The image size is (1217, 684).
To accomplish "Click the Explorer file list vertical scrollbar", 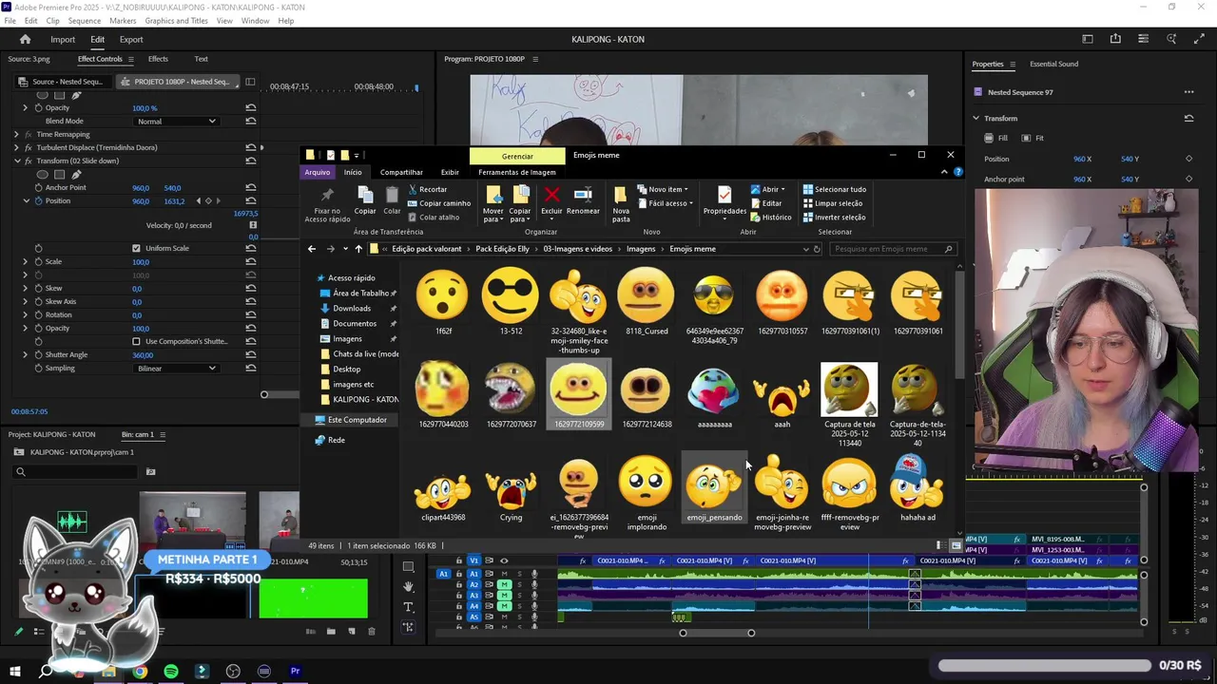I will pos(958,325).
